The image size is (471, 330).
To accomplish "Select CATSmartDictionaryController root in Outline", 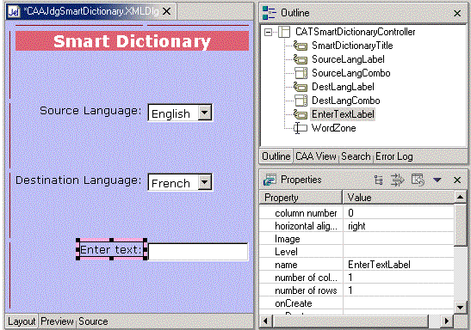I will (x=355, y=32).
